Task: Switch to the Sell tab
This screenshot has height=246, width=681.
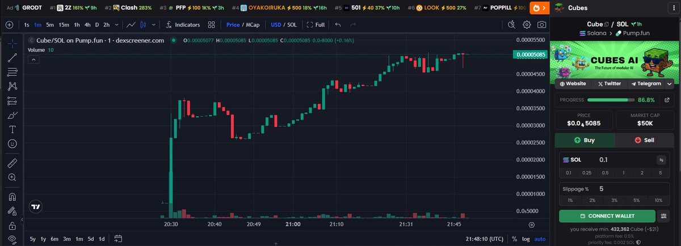Action: [645, 140]
